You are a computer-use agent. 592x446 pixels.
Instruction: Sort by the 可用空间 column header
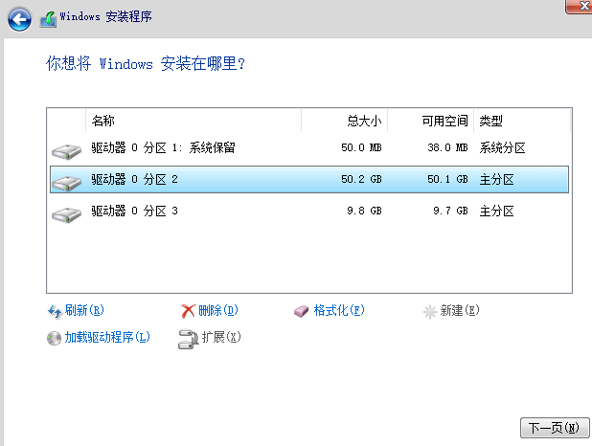click(x=444, y=122)
